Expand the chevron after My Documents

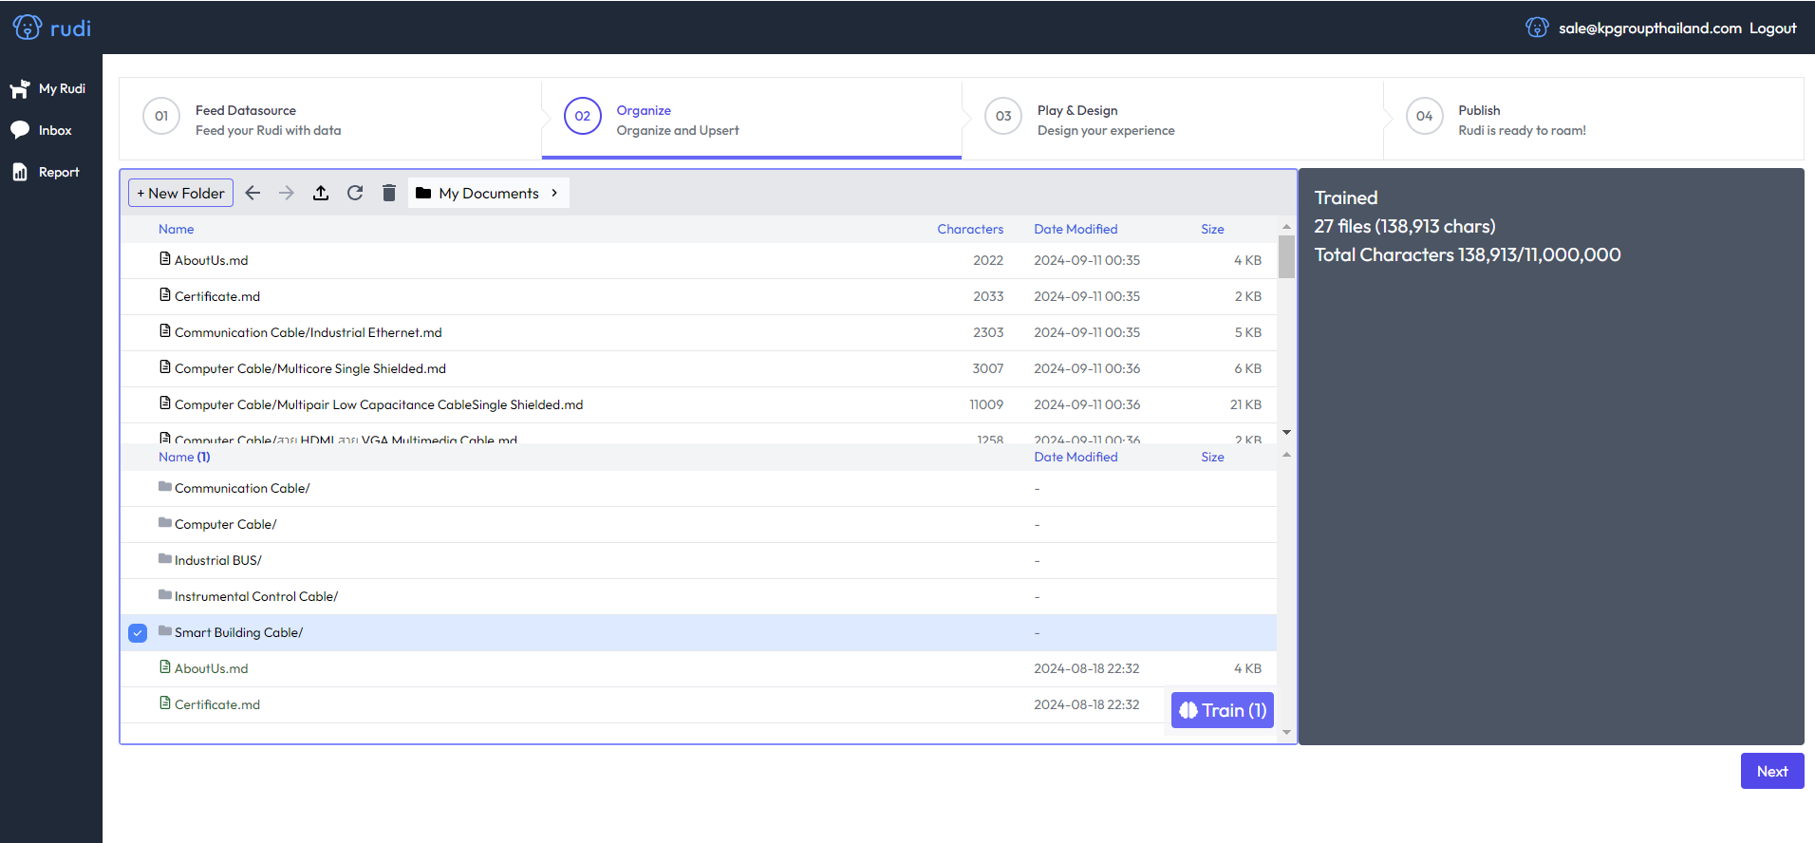[x=554, y=193]
